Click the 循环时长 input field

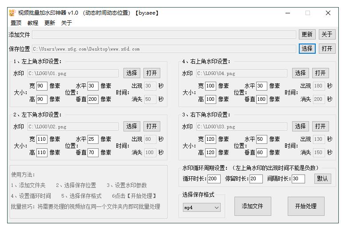pos(213,179)
